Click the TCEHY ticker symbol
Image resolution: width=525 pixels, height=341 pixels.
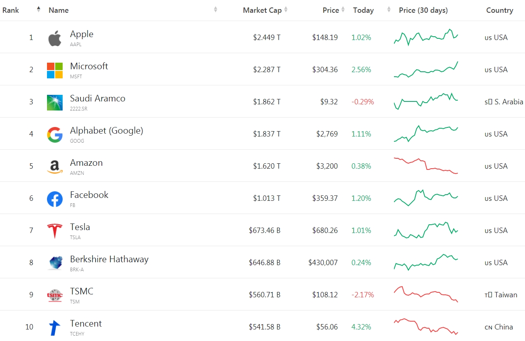(77, 334)
